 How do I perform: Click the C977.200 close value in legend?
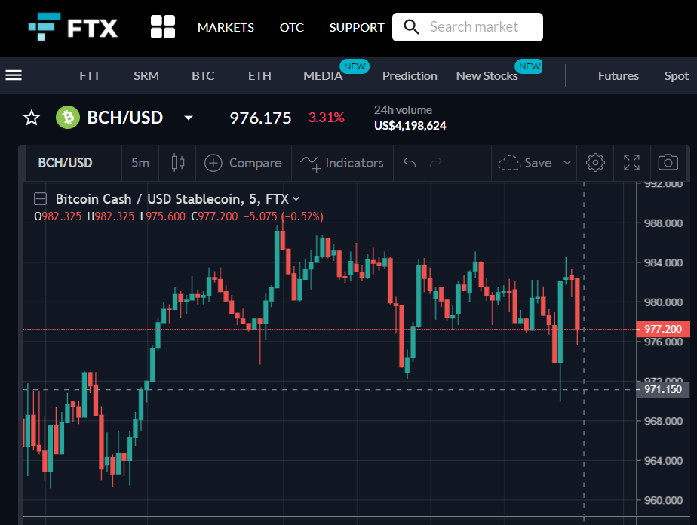tap(215, 216)
